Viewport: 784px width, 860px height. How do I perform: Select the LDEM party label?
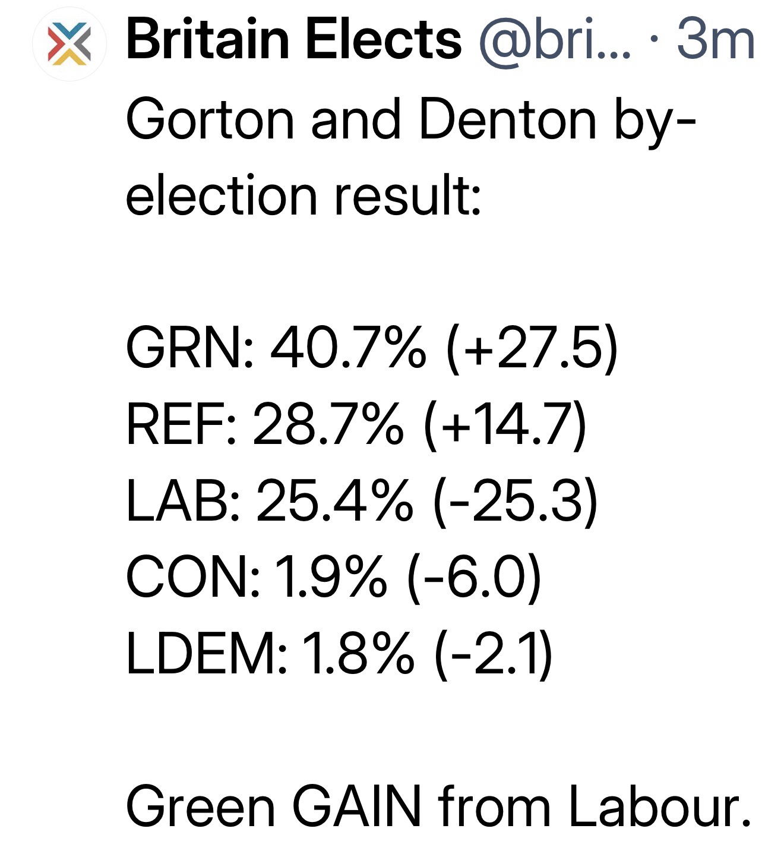coord(202,654)
